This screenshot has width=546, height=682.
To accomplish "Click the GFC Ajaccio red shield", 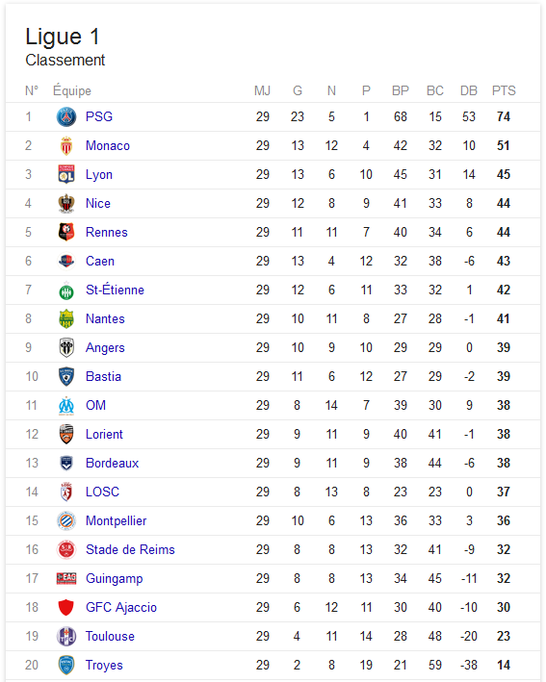I will (66, 607).
